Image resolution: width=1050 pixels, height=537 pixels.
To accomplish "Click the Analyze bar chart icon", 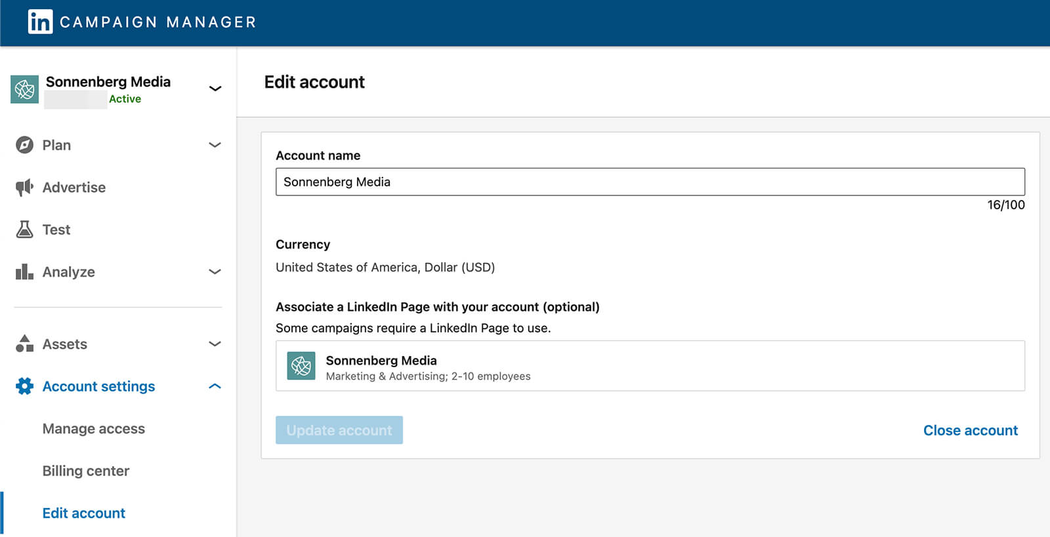I will [x=24, y=271].
